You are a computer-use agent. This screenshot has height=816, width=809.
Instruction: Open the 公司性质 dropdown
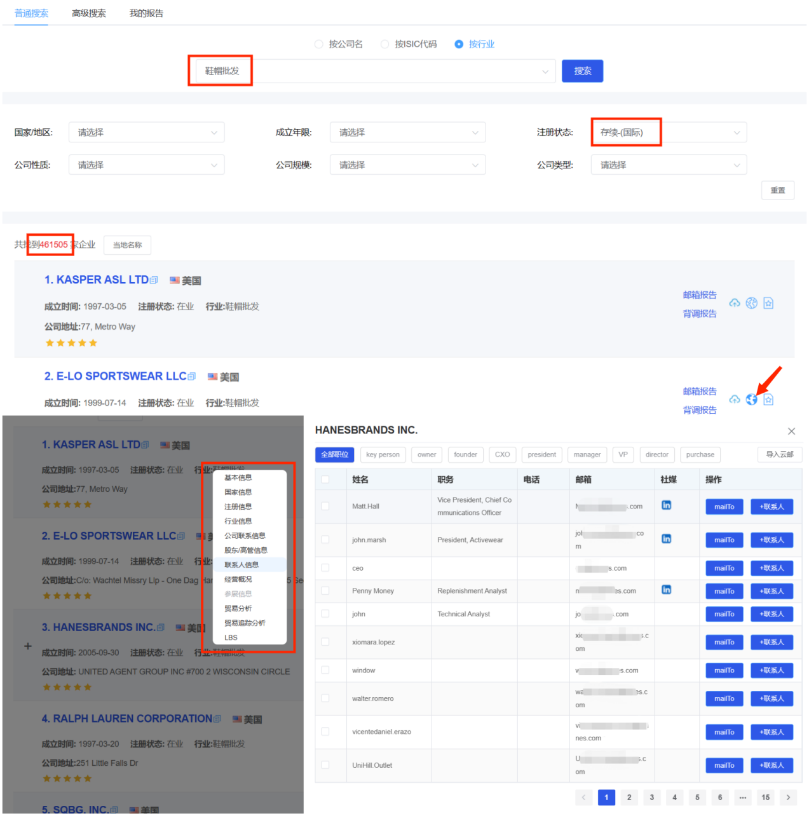pyautogui.click(x=147, y=165)
